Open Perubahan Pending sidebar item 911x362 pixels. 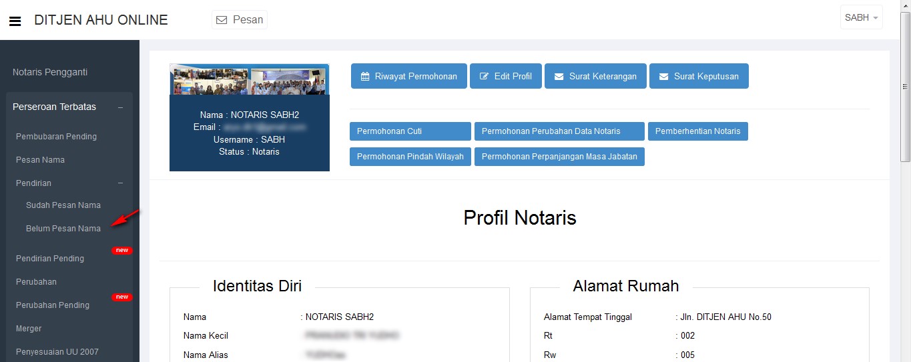53,305
